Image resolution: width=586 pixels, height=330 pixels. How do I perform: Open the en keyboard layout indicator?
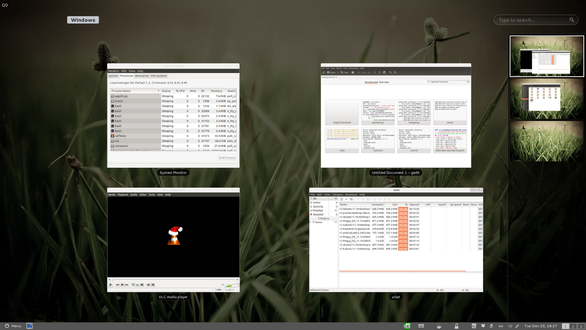coord(501,326)
